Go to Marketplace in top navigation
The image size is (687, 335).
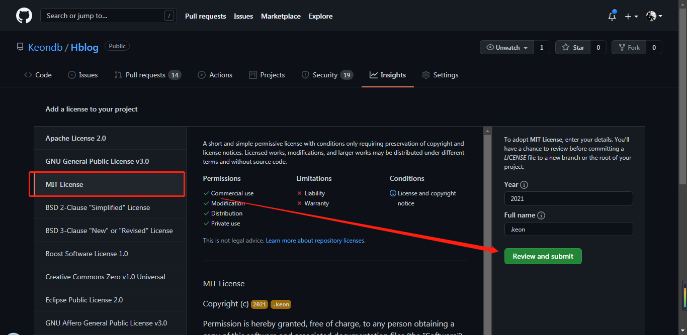(281, 16)
